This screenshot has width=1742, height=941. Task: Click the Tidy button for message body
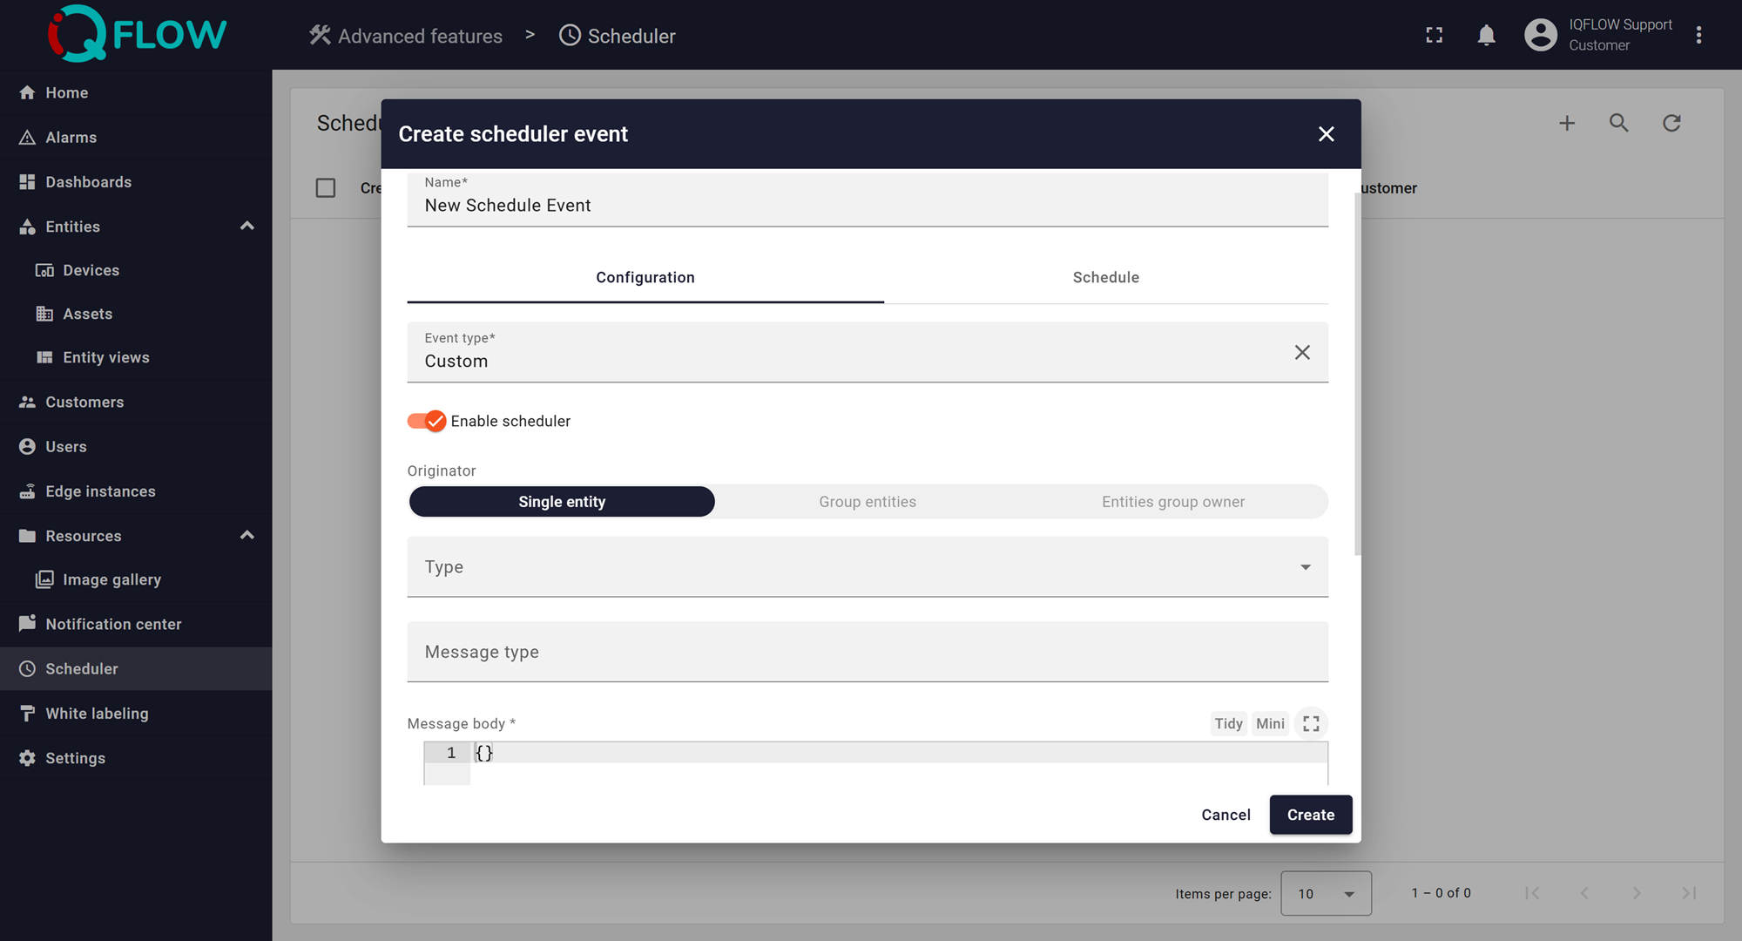[x=1228, y=723]
